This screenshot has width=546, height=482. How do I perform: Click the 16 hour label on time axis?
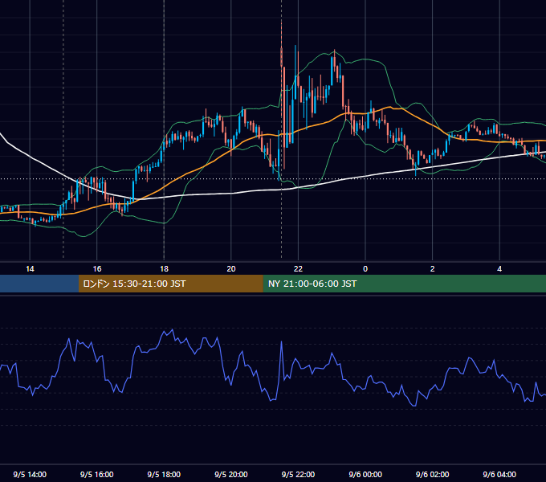pyautogui.click(x=97, y=269)
